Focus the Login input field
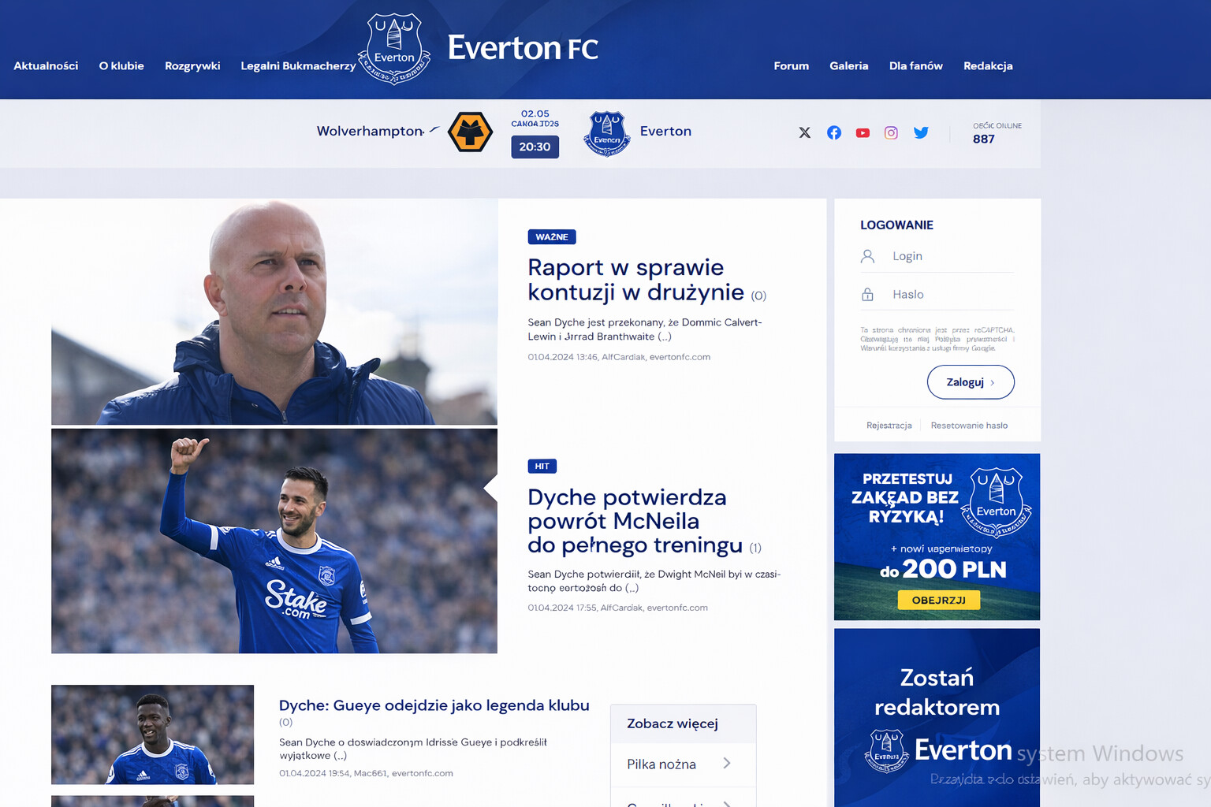 click(x=937, y=256)
